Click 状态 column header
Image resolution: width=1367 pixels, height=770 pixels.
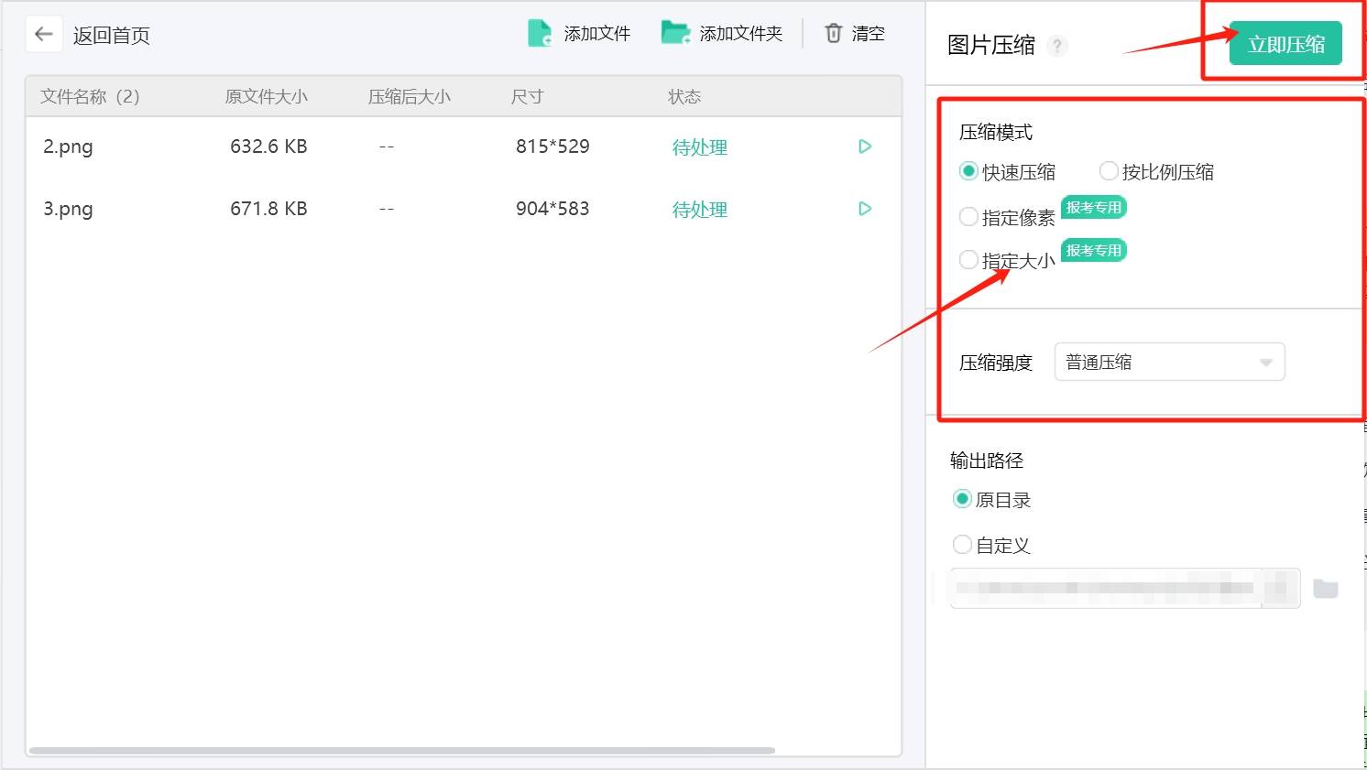pyautogui.click(x=684, y=97)
